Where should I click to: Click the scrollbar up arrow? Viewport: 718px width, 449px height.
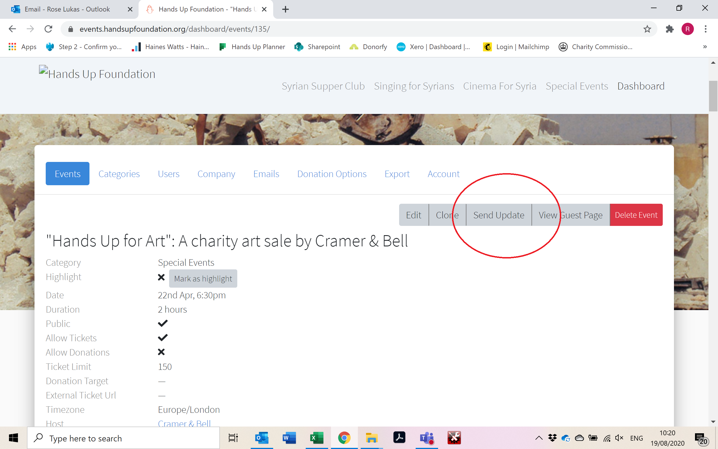(713, 63)
